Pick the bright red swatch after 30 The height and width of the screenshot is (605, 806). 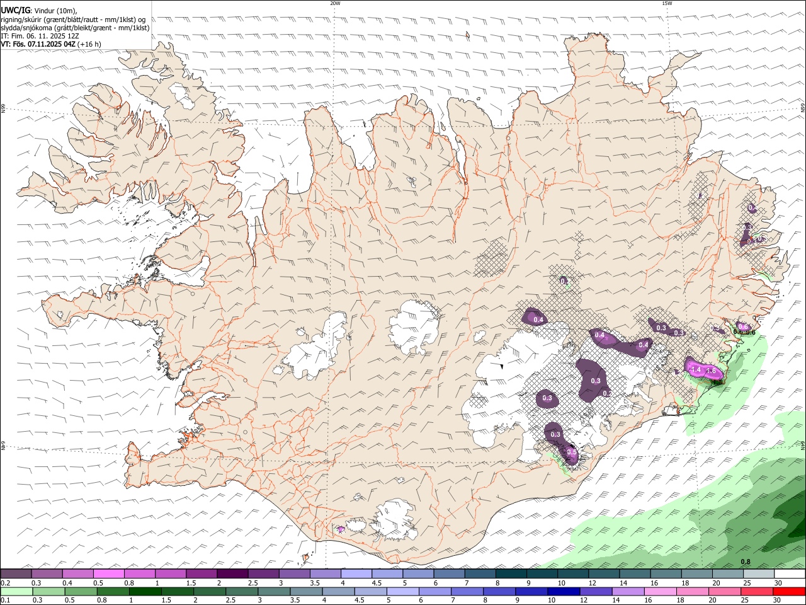[x=789, y=591]
